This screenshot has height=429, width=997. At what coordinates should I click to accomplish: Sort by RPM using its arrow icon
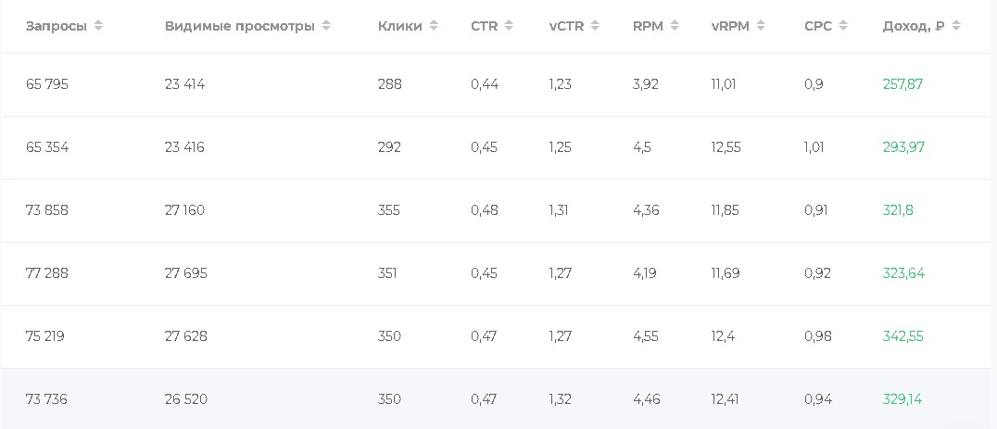(675, 26)
